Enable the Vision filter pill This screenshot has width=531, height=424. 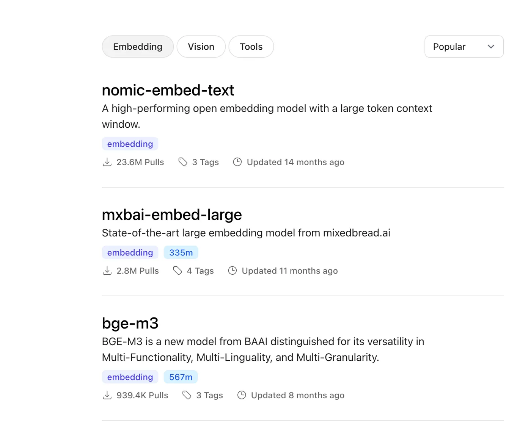[201, 47]
